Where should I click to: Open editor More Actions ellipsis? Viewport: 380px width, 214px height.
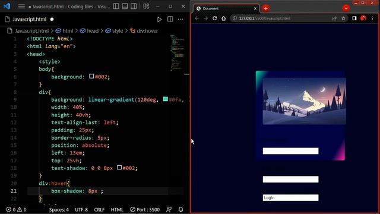(180, 20)
